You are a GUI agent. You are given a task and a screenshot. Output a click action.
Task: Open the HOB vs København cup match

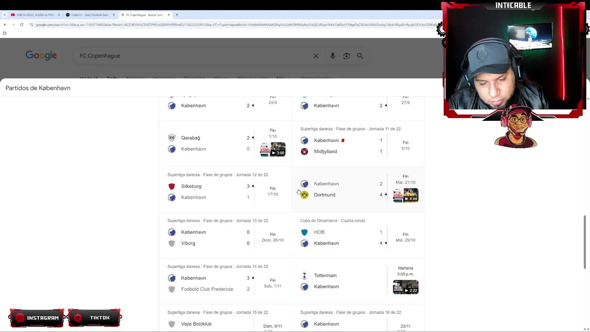358,235
